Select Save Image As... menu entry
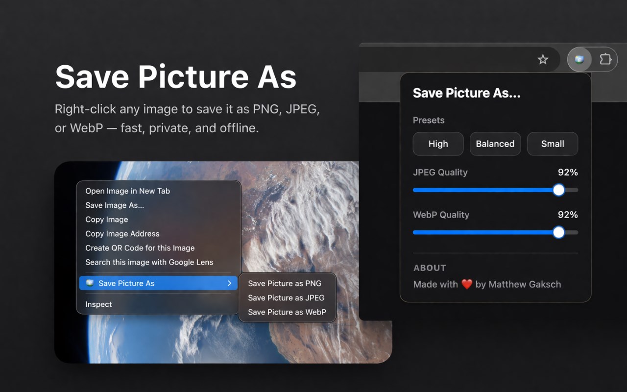The width and height of the screenshot is (627, 392). tap(115, 205)
